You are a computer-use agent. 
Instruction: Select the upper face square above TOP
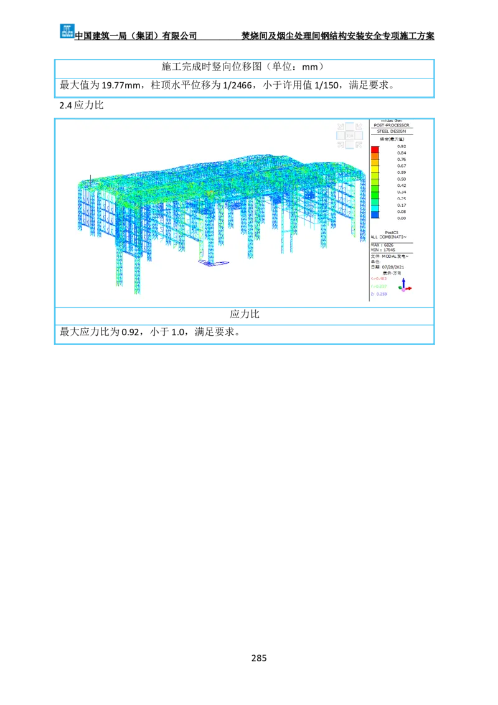[x=349, y=126]
